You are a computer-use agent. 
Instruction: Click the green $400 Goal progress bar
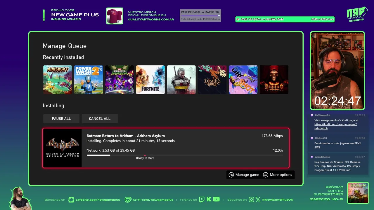[x=285, y=19]
